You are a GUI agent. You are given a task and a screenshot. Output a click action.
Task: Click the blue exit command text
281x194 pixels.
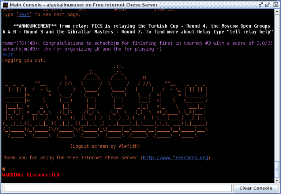click(x=8, y=55)
